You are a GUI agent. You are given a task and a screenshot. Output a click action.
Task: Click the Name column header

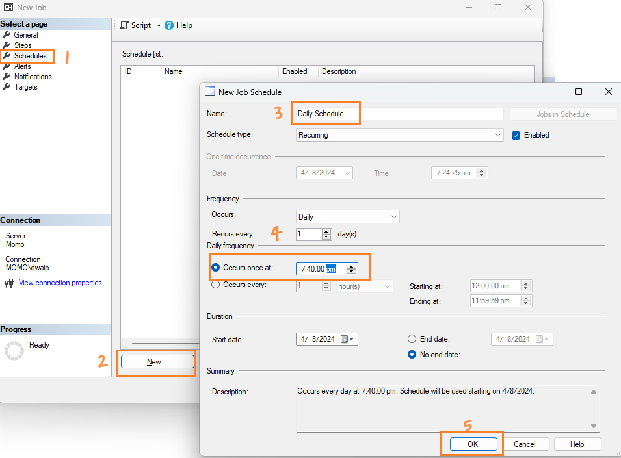(219, 71)
